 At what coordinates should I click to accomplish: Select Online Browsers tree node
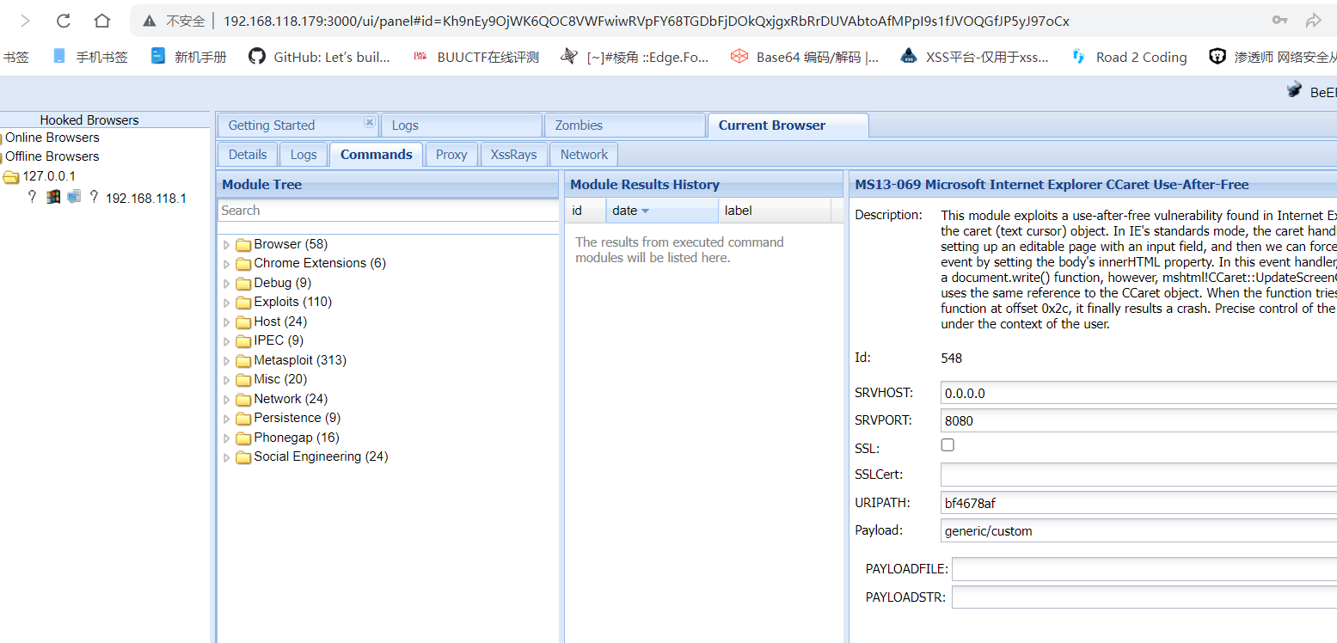pos(52,138)
